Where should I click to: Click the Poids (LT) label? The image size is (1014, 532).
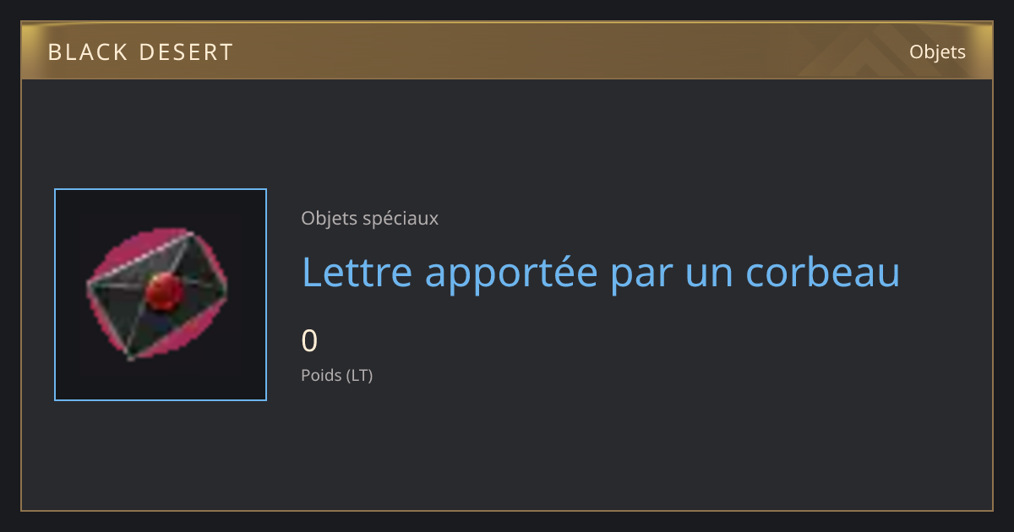336,375
